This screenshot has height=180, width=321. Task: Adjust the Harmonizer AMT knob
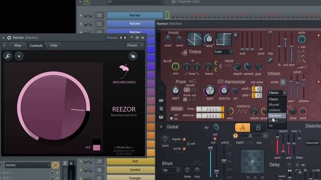pos(210,91)
